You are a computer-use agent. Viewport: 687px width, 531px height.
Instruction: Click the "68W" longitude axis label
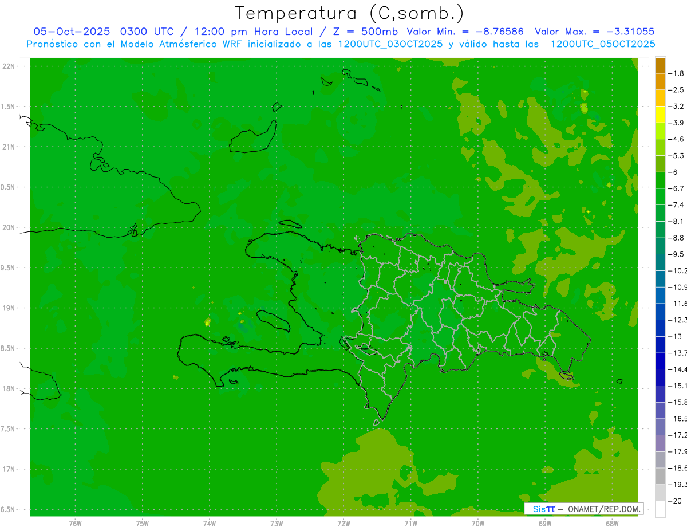pos(612,523)
